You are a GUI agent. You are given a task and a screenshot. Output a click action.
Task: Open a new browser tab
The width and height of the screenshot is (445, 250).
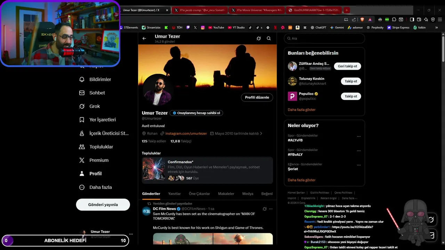pos(347,10)
